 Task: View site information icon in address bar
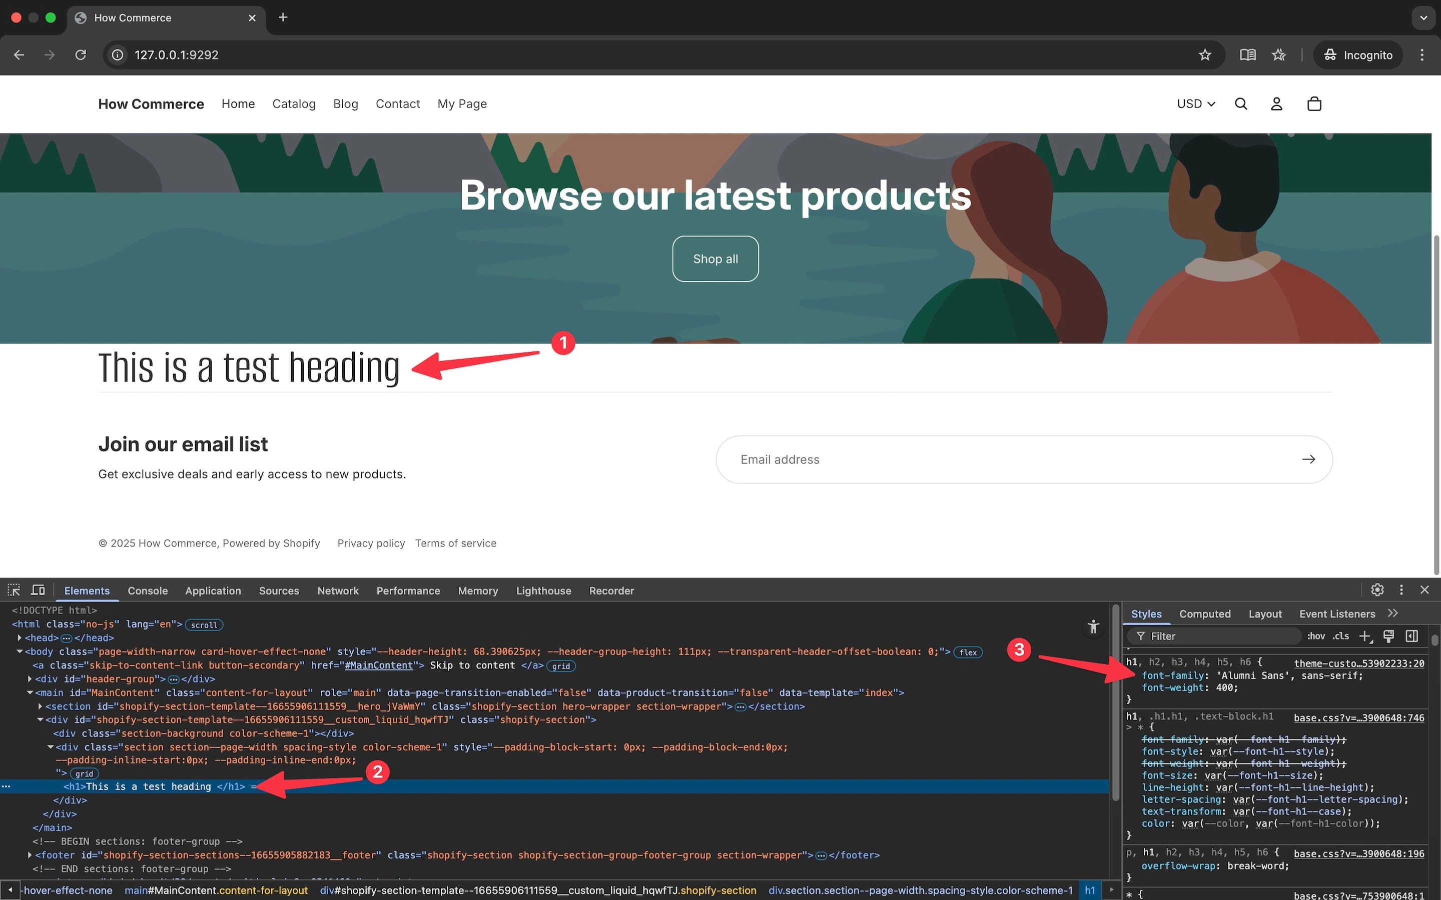(118, 55)
